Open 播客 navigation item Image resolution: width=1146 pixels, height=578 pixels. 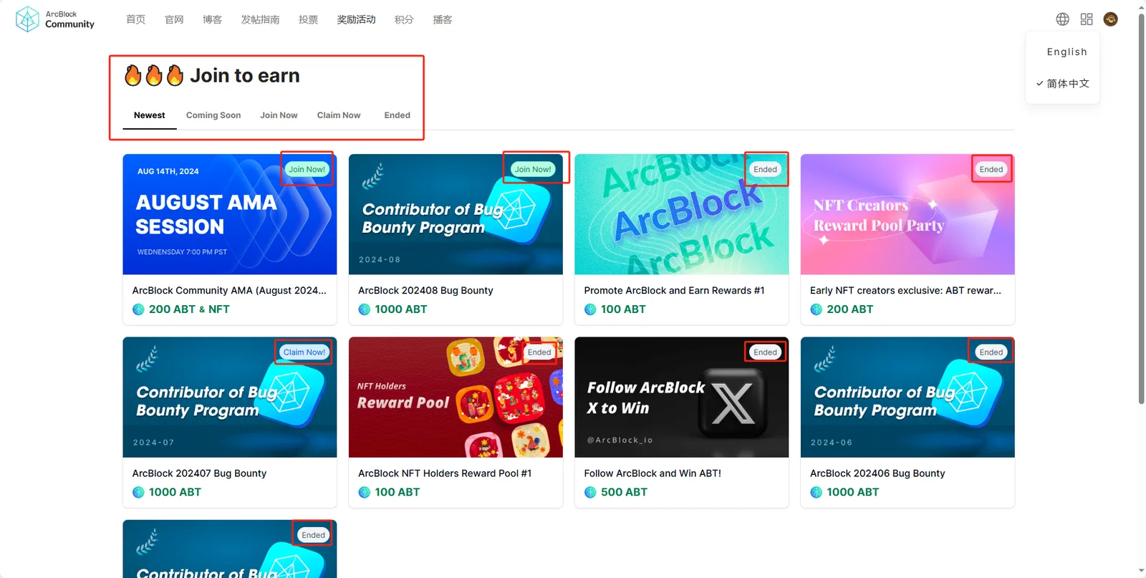tap(443, 19)
